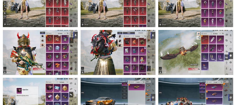Click steering wheel icon in sedan screenshot
This screenshot has width=236, height=105.
click(153, 97)
